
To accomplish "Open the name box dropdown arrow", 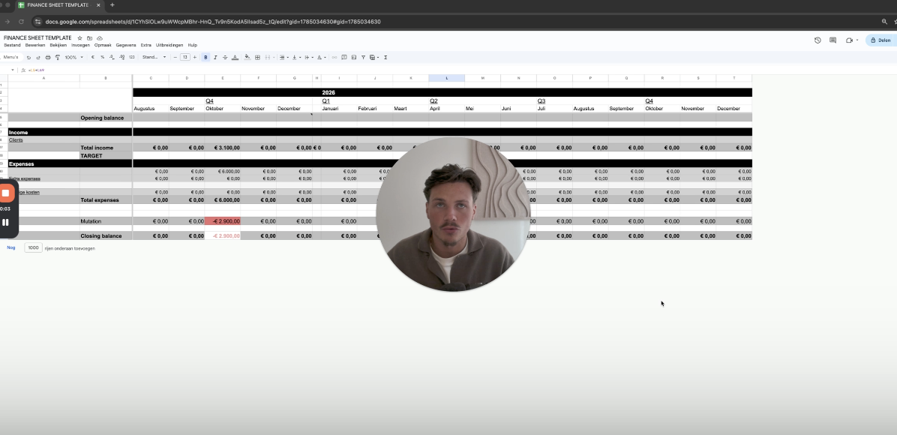I will point(13,70).
